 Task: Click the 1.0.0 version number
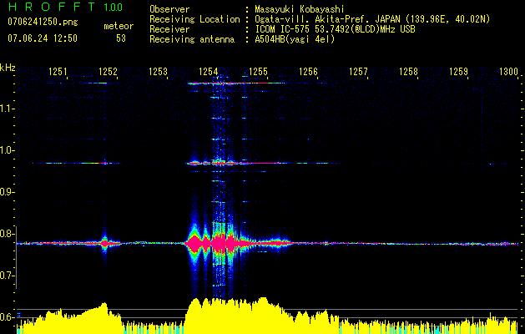tap(110, 8)
